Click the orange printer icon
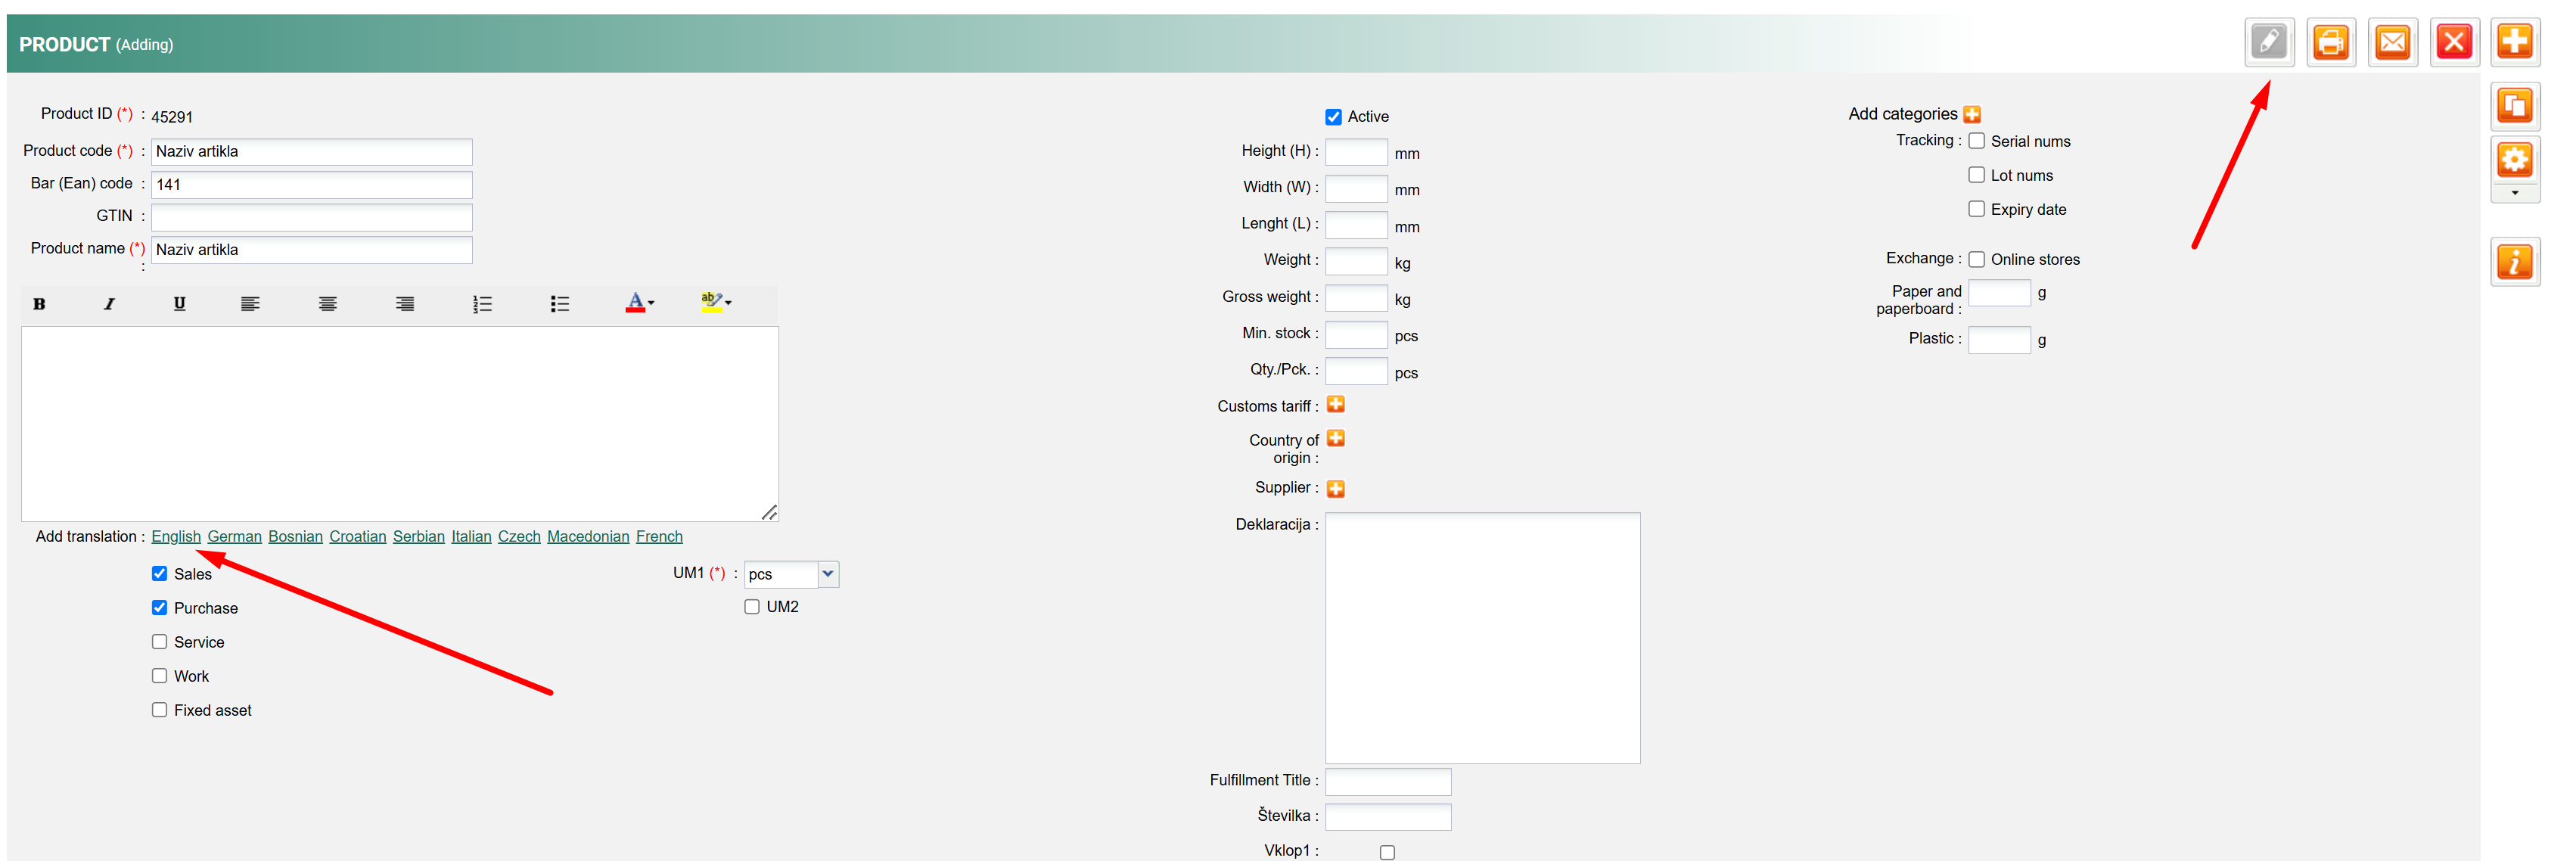This screenshot has width=2576, height=861. pos(2330,42)
